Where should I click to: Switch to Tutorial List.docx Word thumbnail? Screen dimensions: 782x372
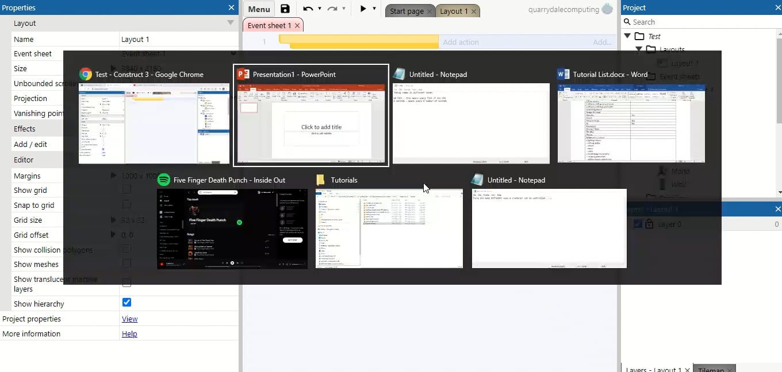tap(631, 123)
